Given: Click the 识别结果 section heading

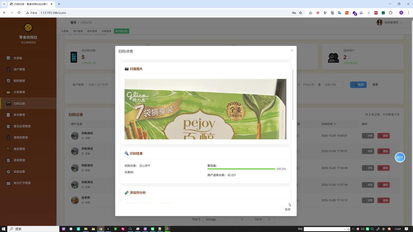Looking at the screenshot, I should (133, 154).
